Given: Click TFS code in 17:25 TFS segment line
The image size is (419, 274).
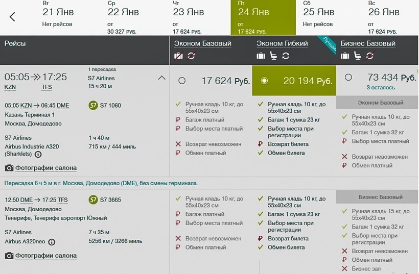Looking at the screenshot, I should pos(62,200).
